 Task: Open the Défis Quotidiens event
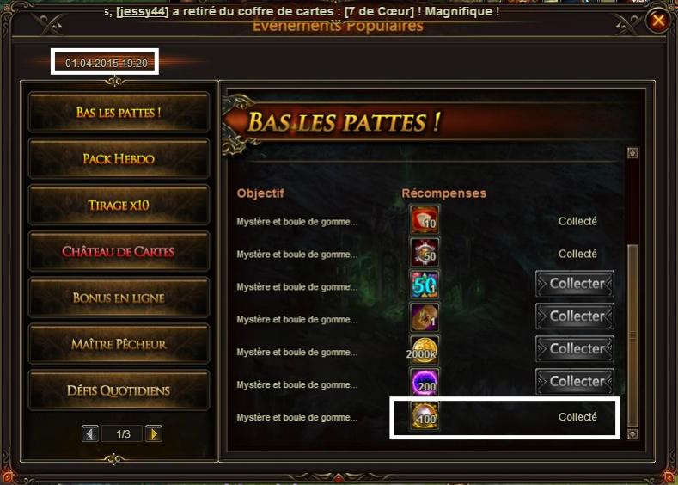pyautogui.click(x=119, y=390)
